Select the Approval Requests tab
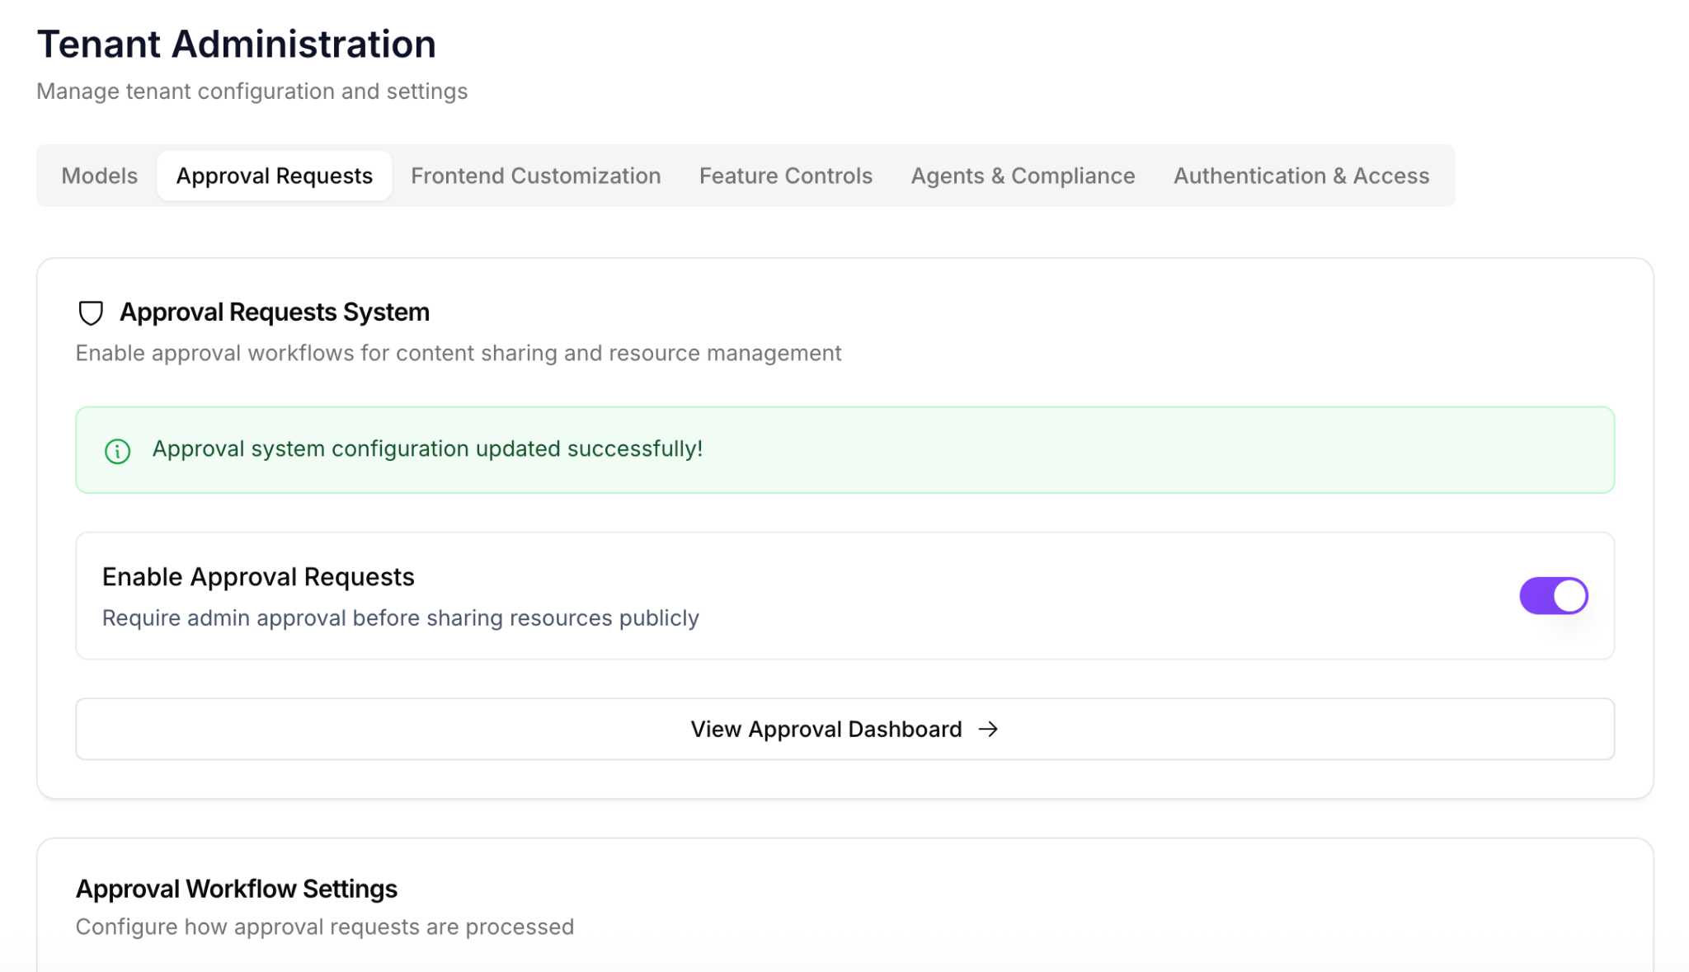The width and height of the screenshot is (1689, 972). point(274,176)
